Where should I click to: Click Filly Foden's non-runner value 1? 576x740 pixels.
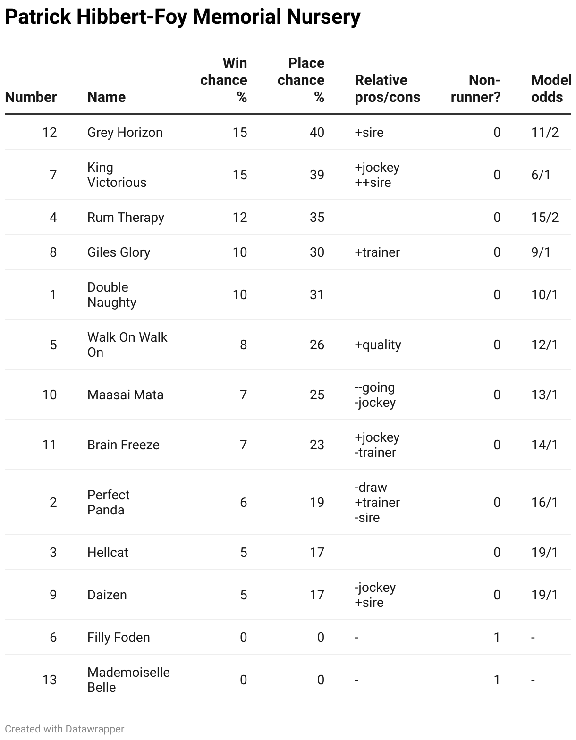497,637
